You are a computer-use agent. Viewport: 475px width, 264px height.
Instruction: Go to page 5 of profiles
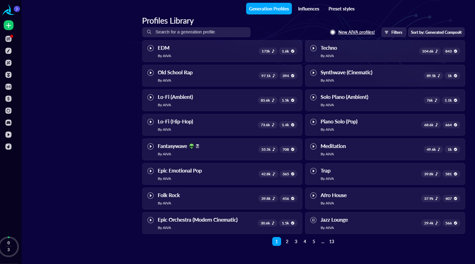click(314, 242)
